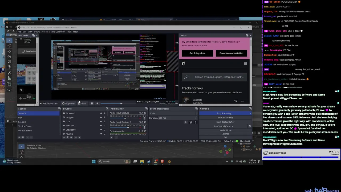This screenshot has height=192, width=341.
Task: Pop out the Controls dock icon
Action: point(250,109)
